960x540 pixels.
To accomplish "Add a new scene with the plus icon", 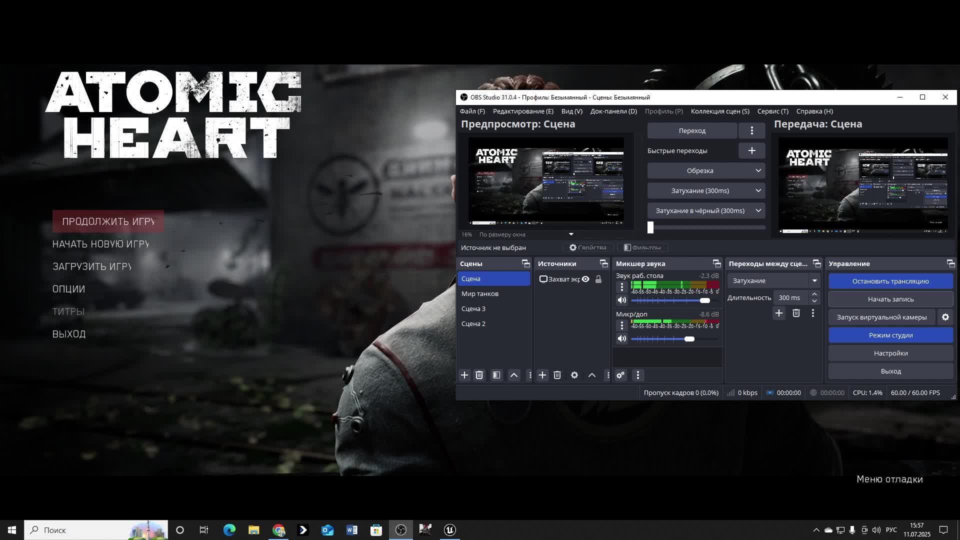I will 464,375.
